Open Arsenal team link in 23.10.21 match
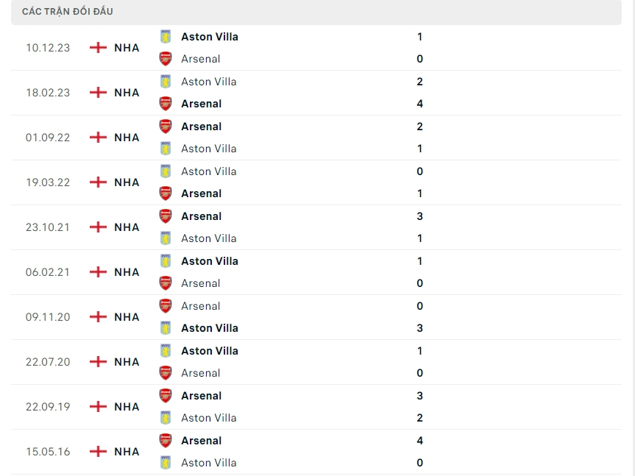The image size is (635, 476). pyautogui.click(x=201, y=216)
